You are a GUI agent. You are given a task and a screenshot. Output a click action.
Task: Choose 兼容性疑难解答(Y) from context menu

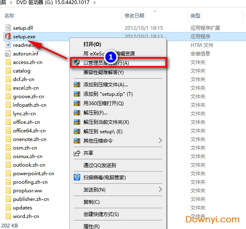(x=103, y=73)
